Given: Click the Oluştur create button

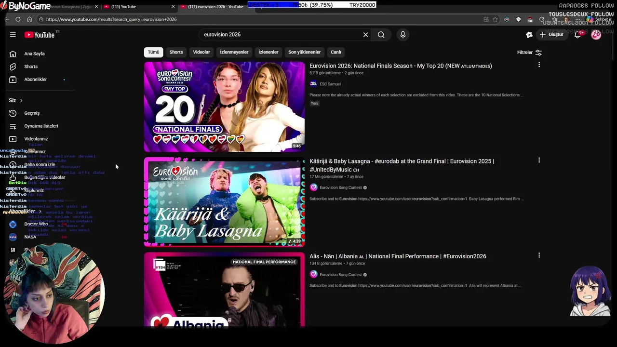Looking at the screenshot, I should [551, 35].
